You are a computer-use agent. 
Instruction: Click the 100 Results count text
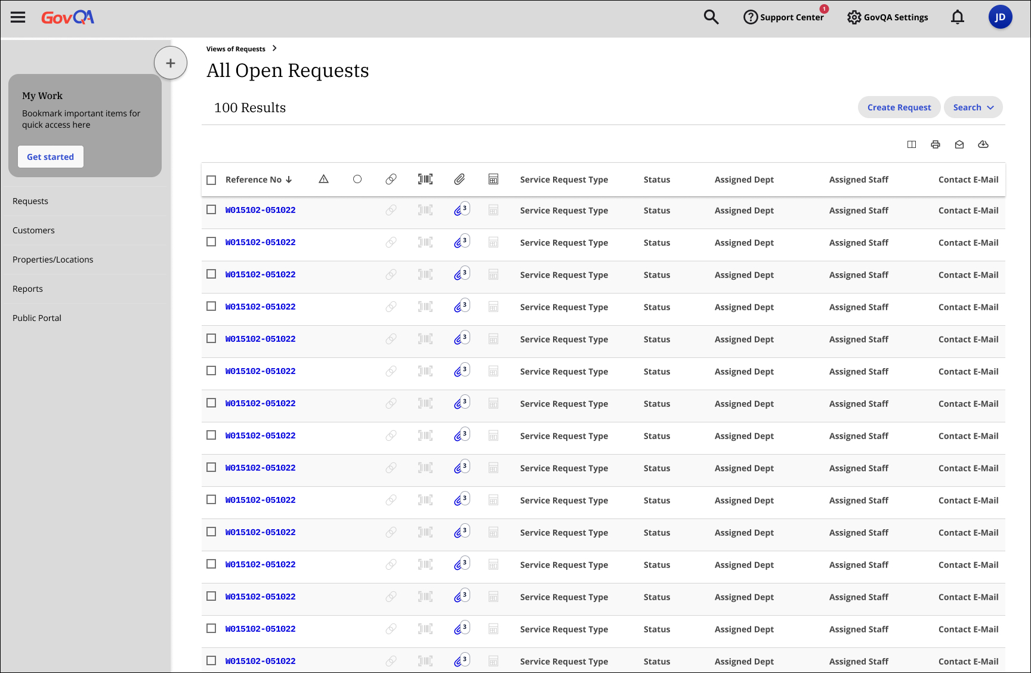[x=250, y=107]
